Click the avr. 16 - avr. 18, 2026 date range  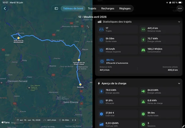click(29, 120)
